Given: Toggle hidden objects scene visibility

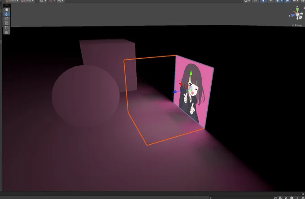Looking at the screenshot, I should 288,1.
